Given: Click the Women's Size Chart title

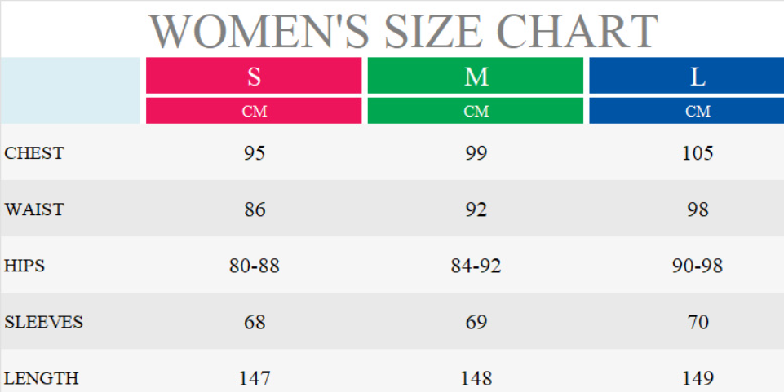Looking at the screenshot, I should pyautogui.click(x=403, y=31).
